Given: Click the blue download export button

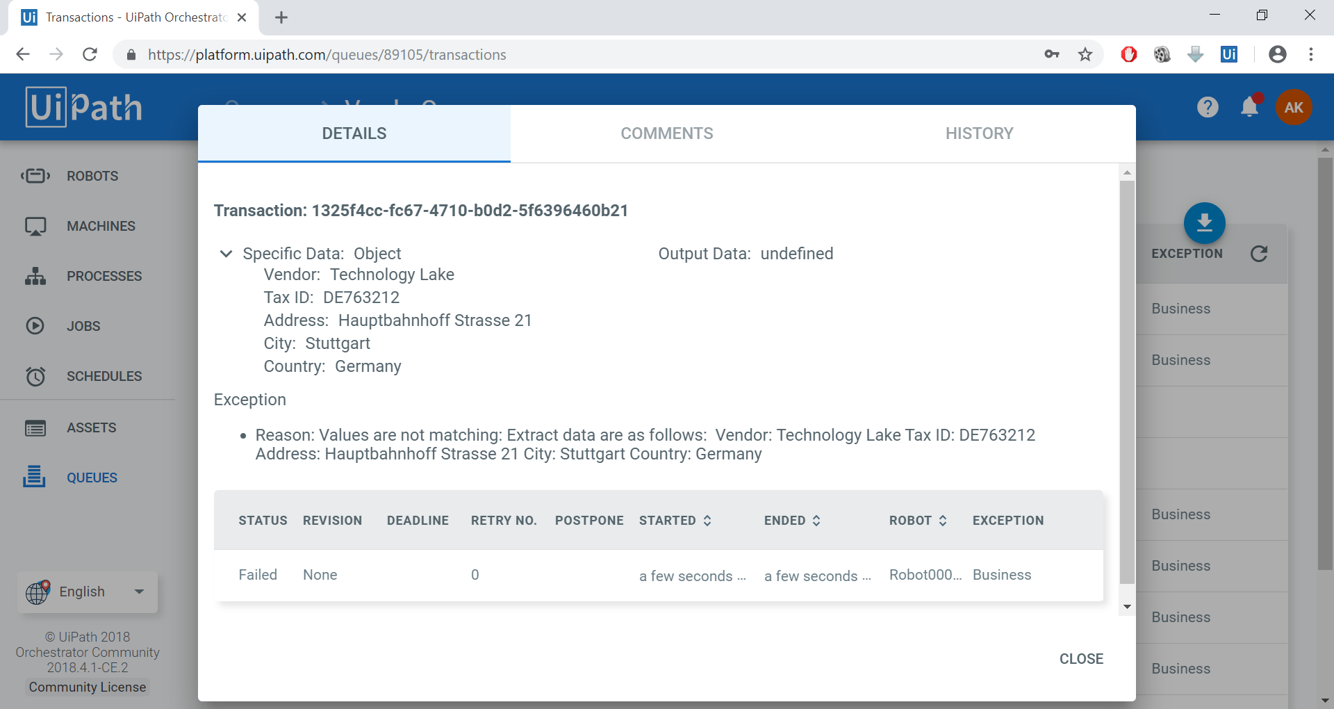Looking at the screenshot, I should click(1204, 223).
